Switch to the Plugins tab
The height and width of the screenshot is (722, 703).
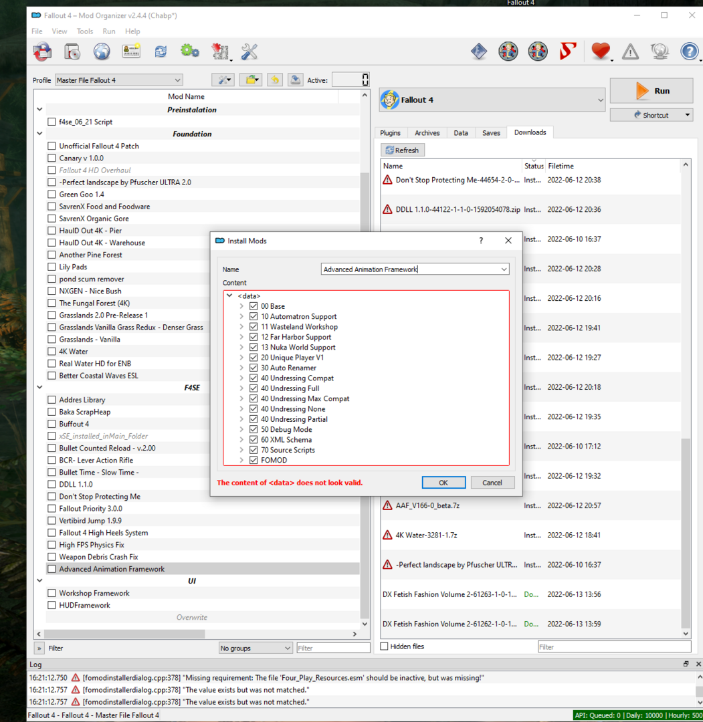tap(390, 132)
